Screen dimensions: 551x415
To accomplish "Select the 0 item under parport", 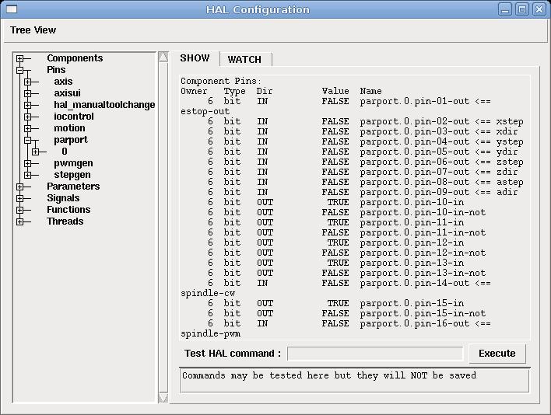I will pos(65,152).
